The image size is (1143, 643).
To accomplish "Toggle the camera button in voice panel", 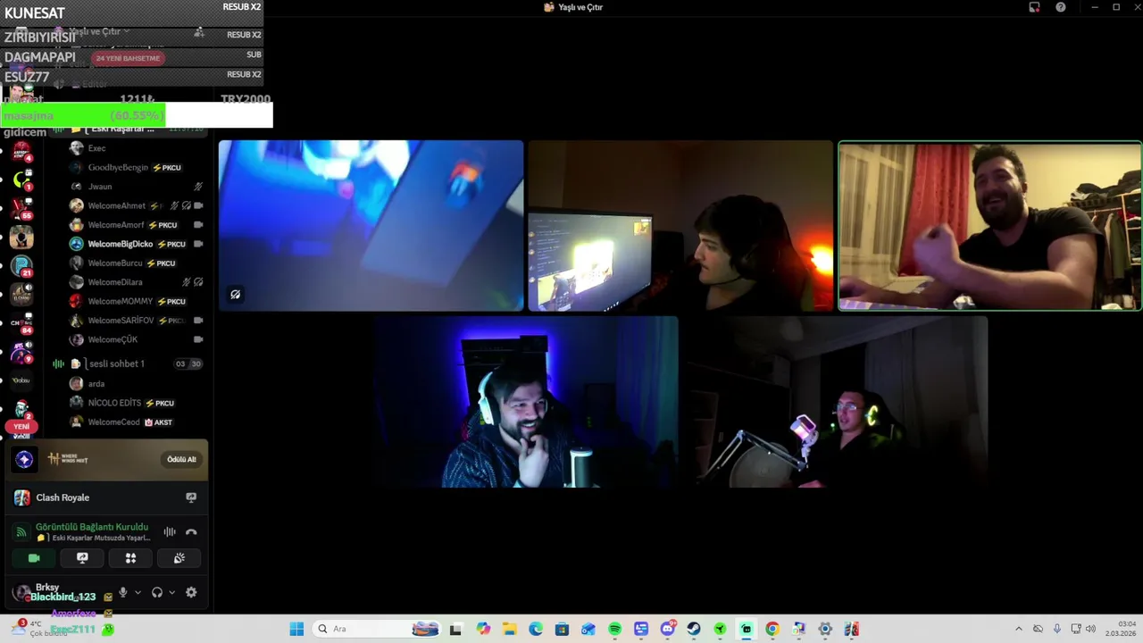I will click(34, 558).
